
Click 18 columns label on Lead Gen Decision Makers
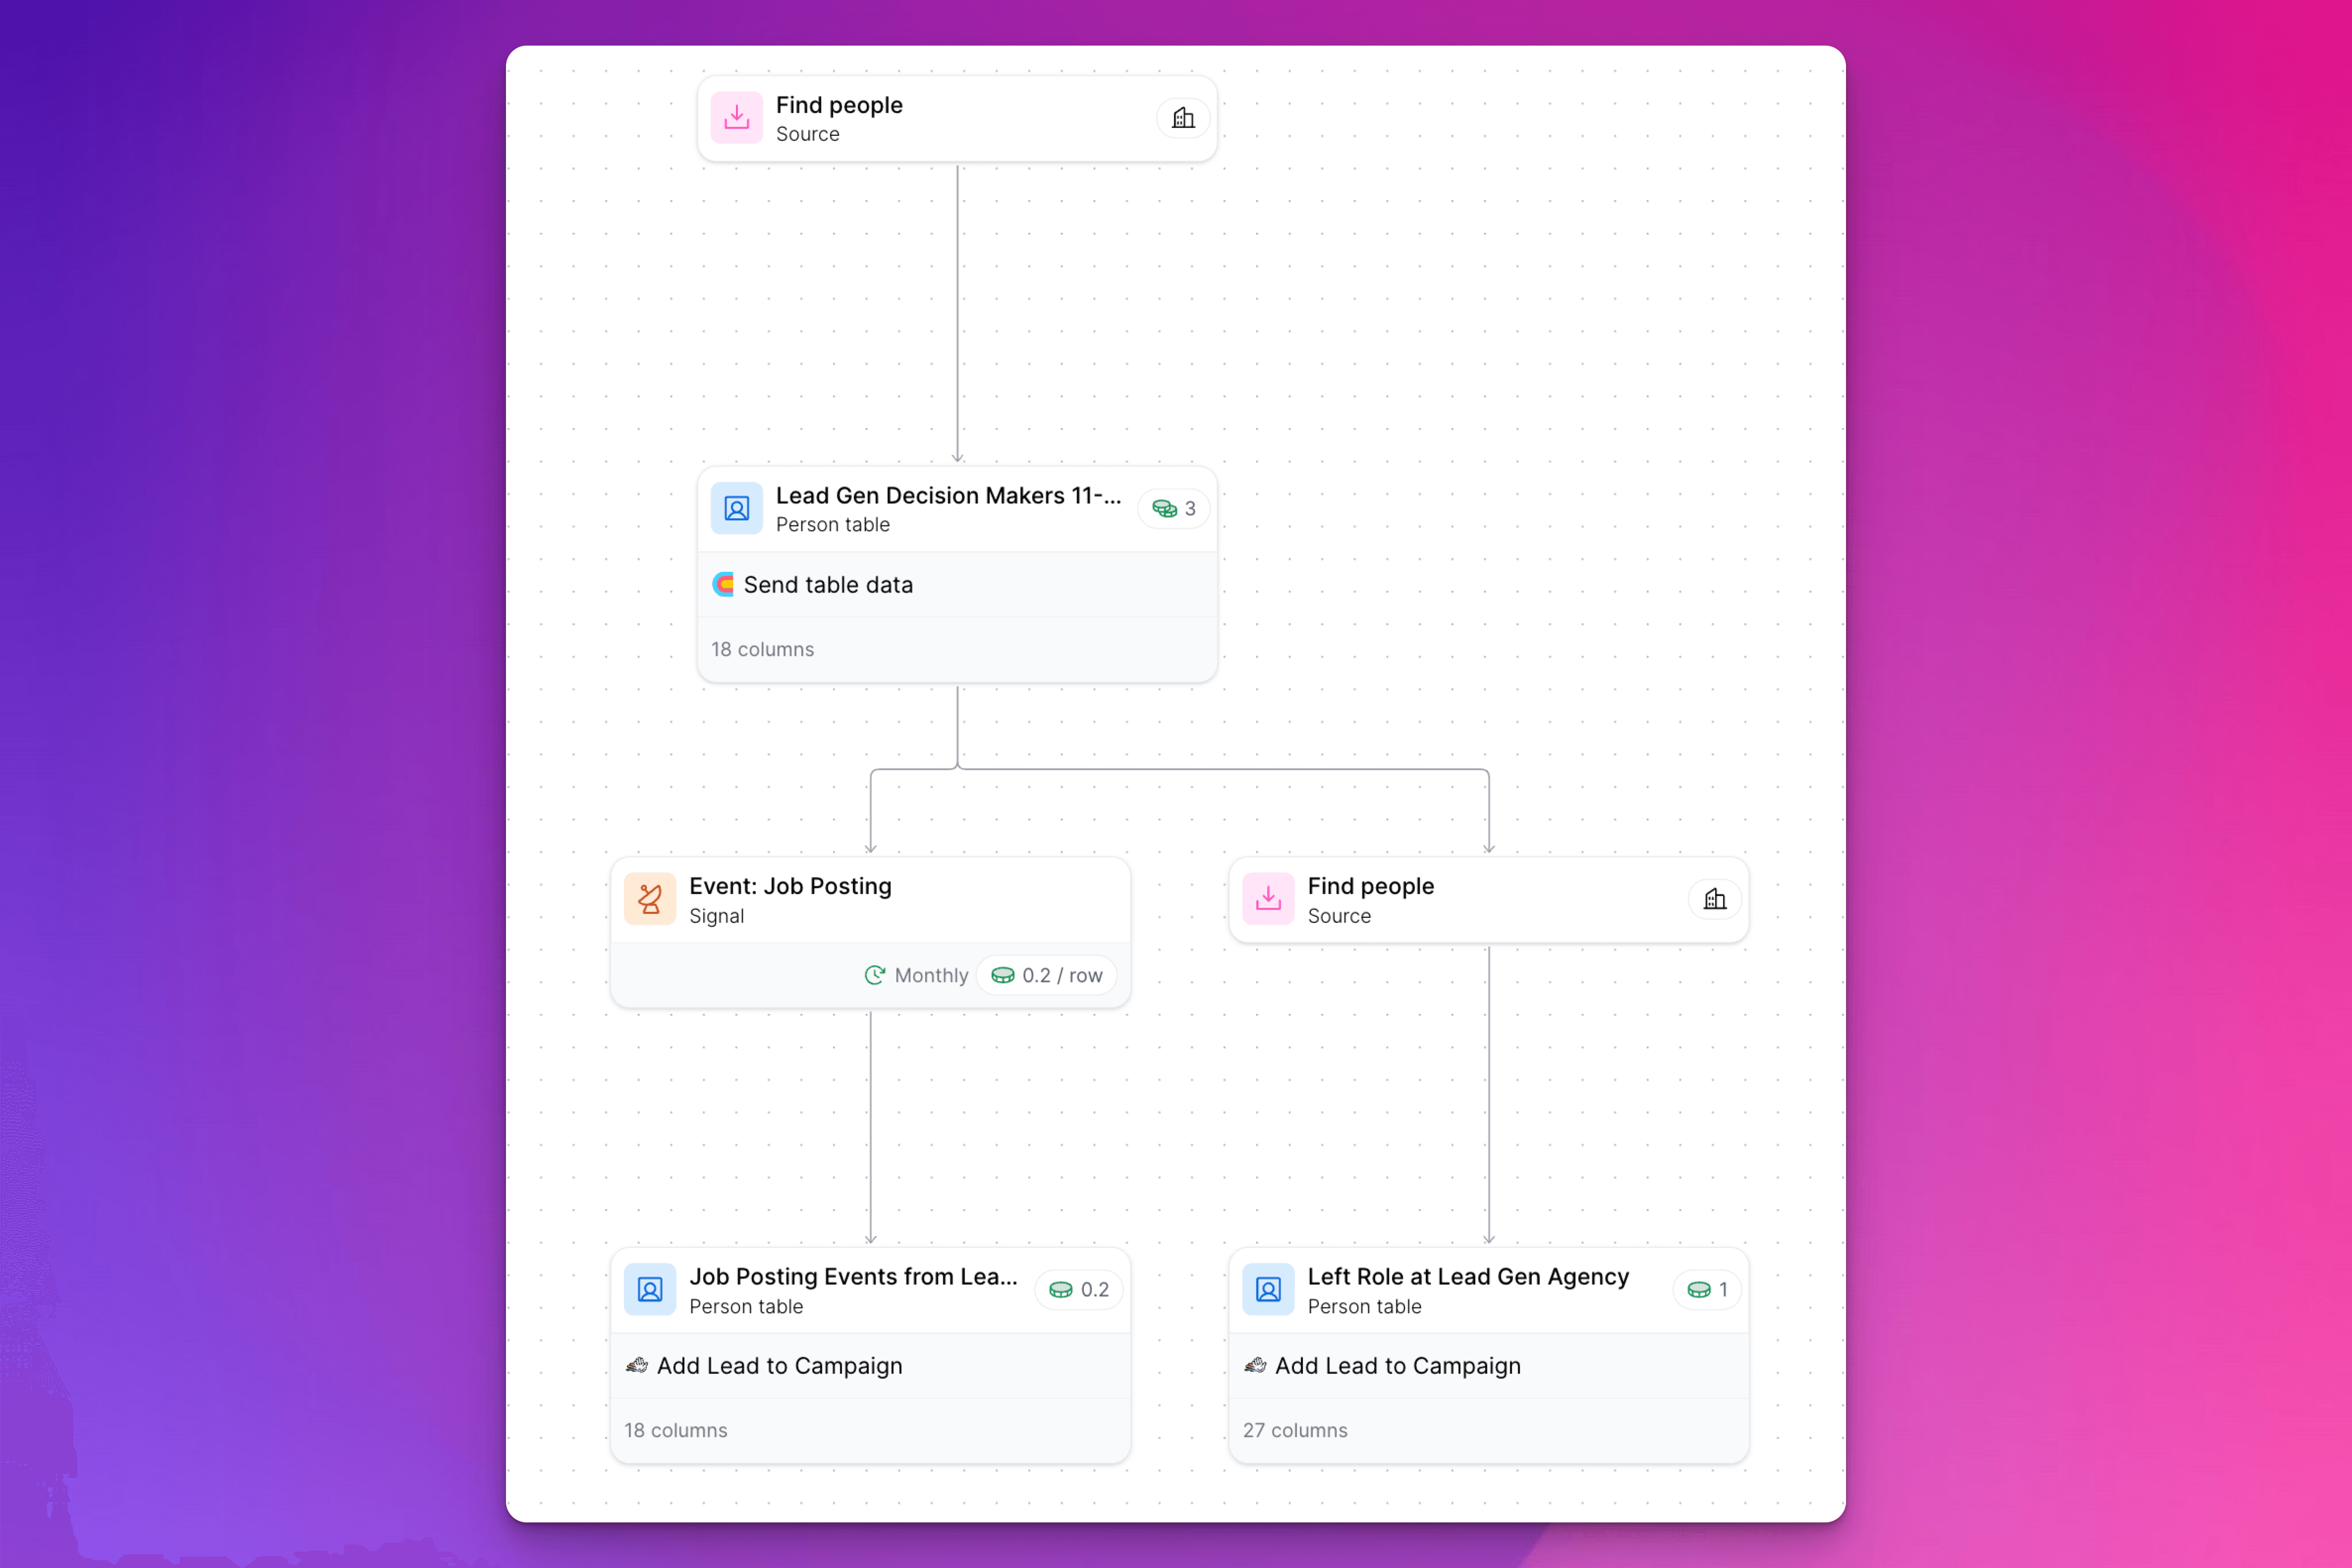[x=762, y=650]
